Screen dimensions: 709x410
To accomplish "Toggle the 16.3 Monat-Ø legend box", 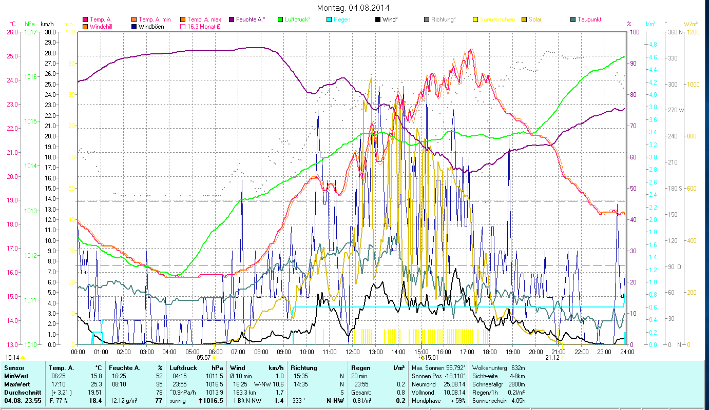I will (x=182, y=27).
